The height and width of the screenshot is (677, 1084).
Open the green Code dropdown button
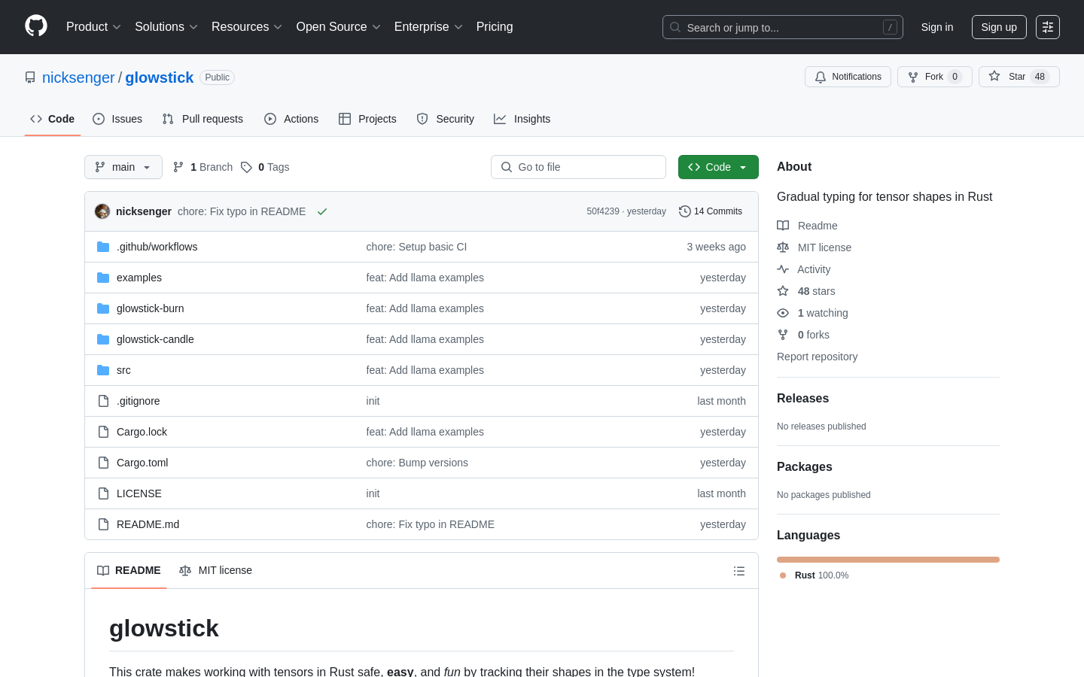point(718,167)
